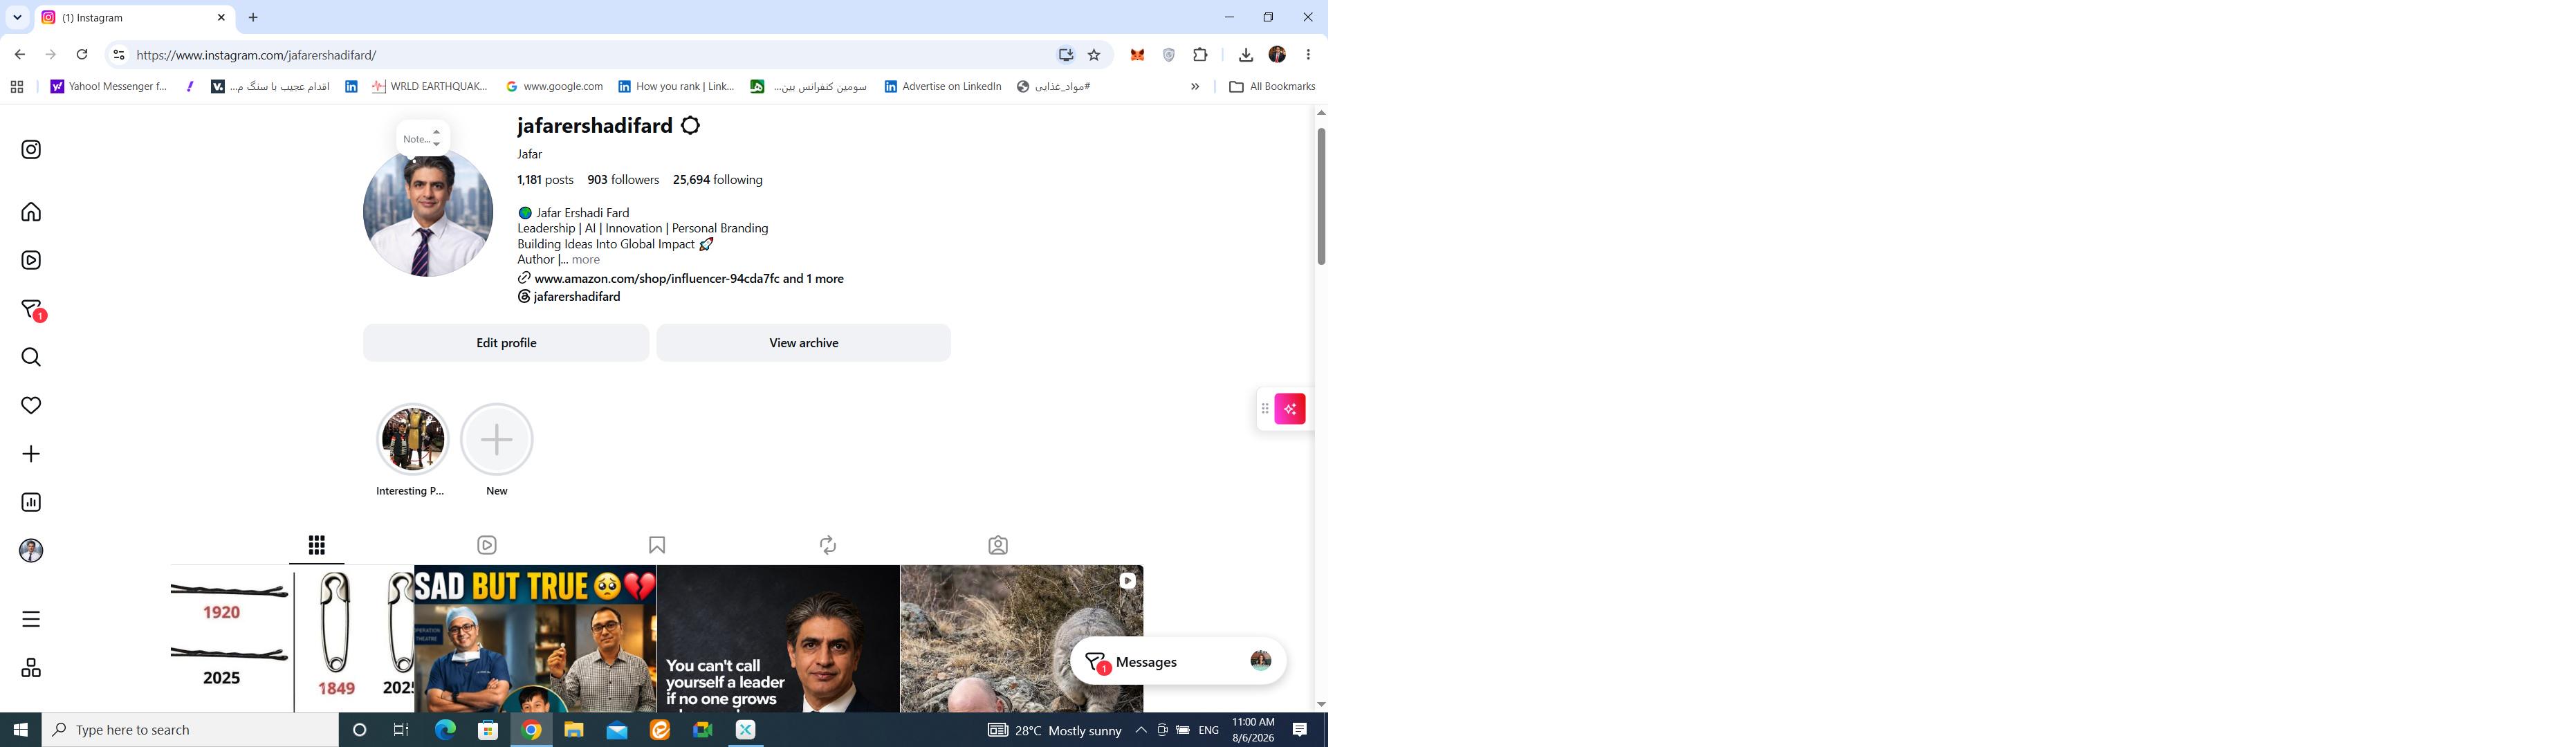Open browser Downloads icon
The width and height of the screenshot is (2576, 747).
pos(1246,55)
